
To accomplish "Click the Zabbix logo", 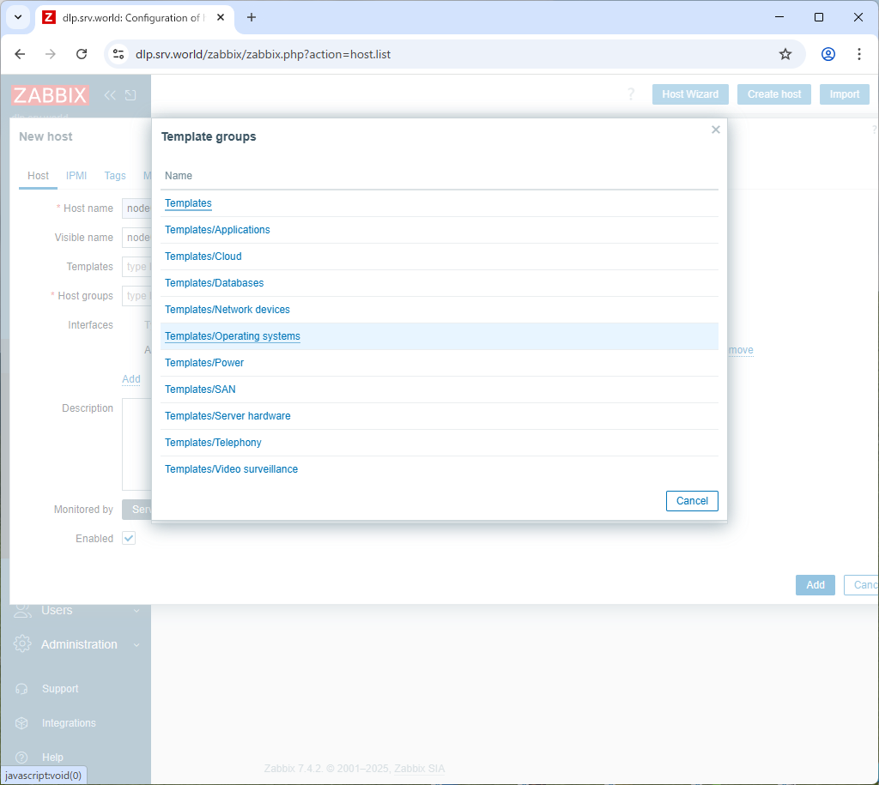I will click(50, 95).
